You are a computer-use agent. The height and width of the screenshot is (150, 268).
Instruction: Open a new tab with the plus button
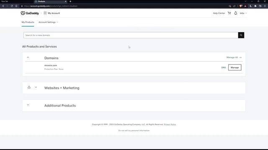click(70, 1)
